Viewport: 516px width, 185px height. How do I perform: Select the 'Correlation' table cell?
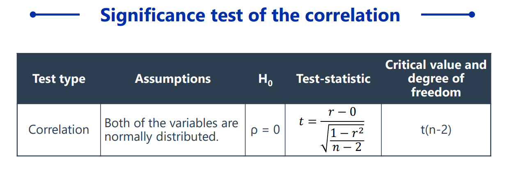coord(59,130)
